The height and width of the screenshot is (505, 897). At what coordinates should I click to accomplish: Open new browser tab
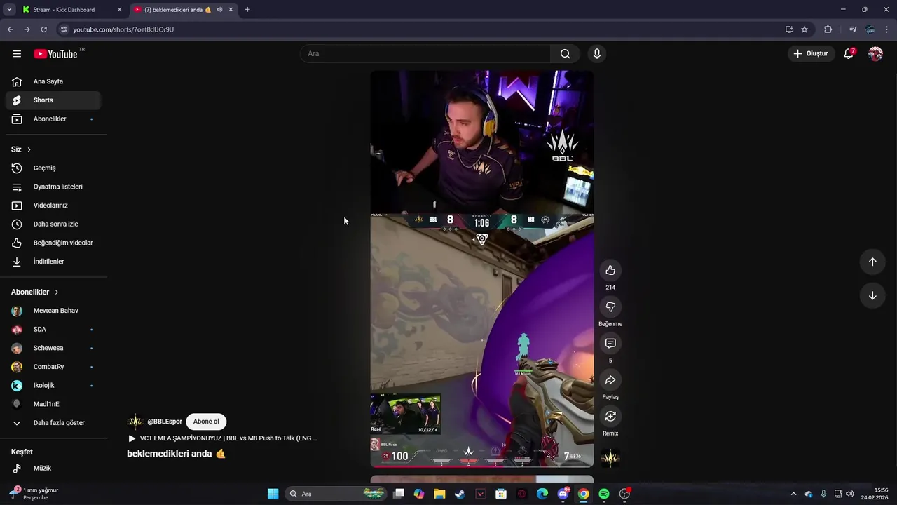[247, 10]
